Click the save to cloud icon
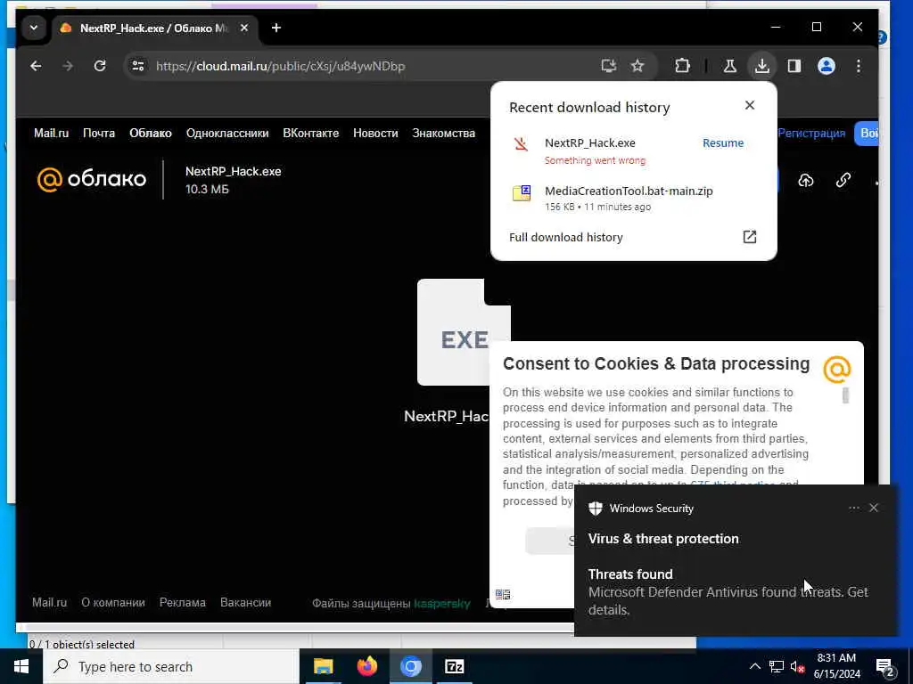Image resolution: width=913 pixels, height=684 pixels. tap(806, 180)
